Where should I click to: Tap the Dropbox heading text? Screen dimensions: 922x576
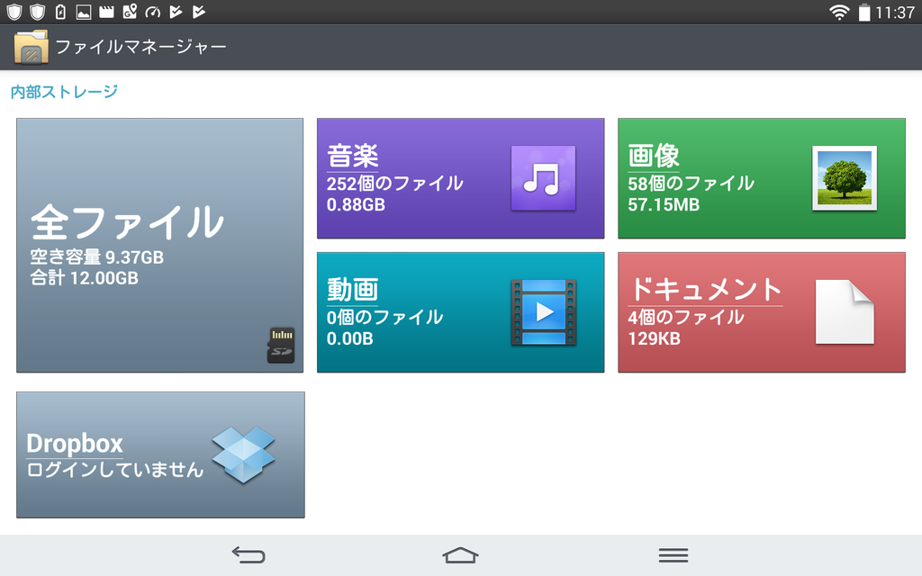point(75,444)
